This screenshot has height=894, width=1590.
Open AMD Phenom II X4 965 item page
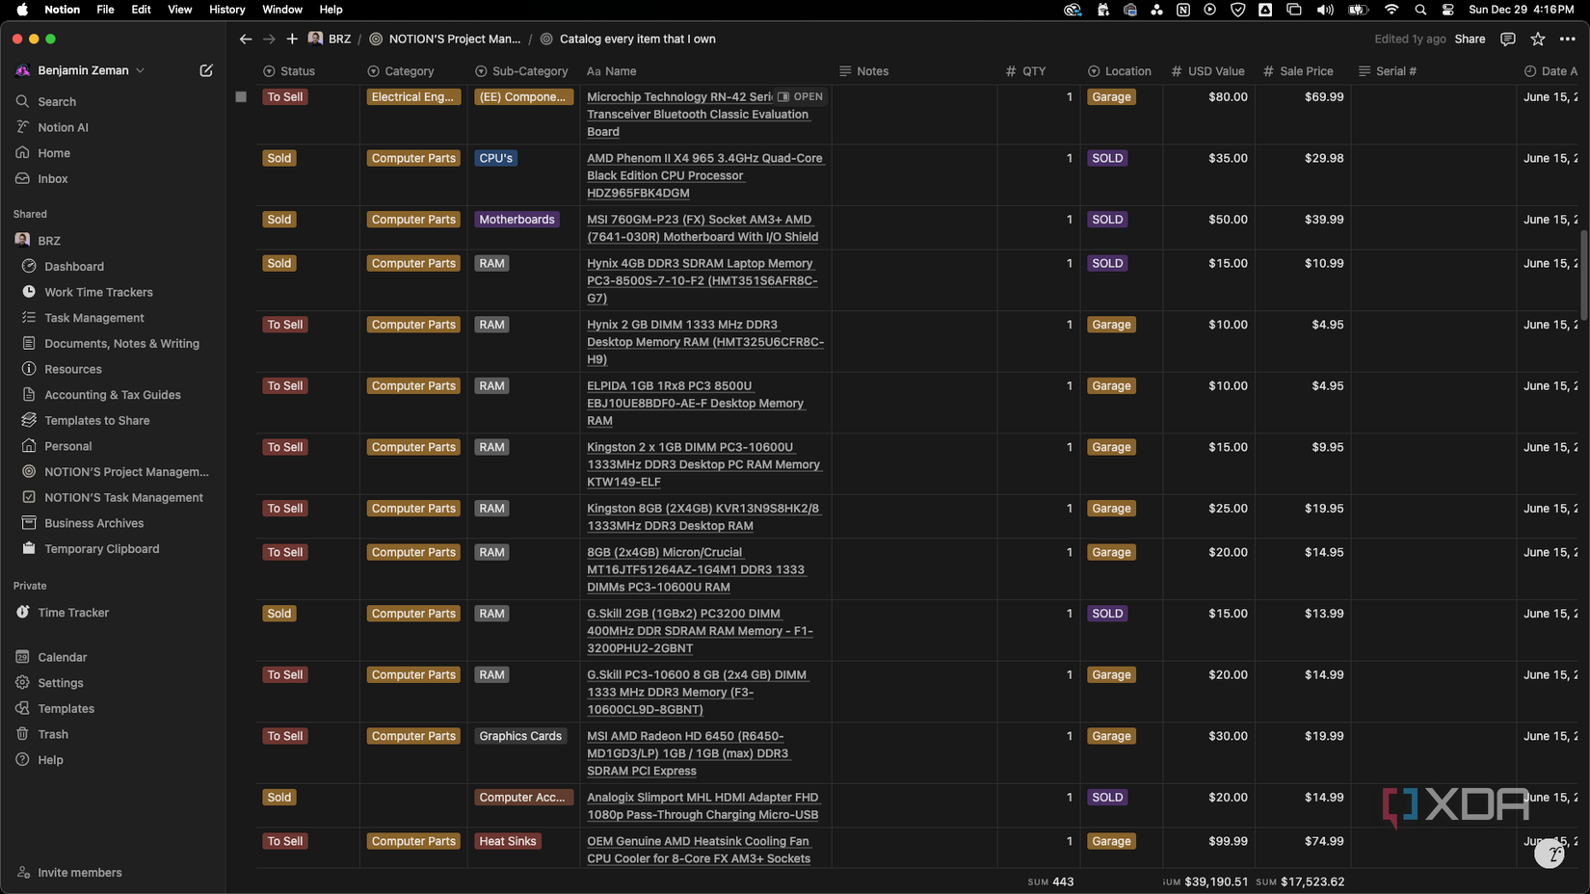[x=704, y=175]
